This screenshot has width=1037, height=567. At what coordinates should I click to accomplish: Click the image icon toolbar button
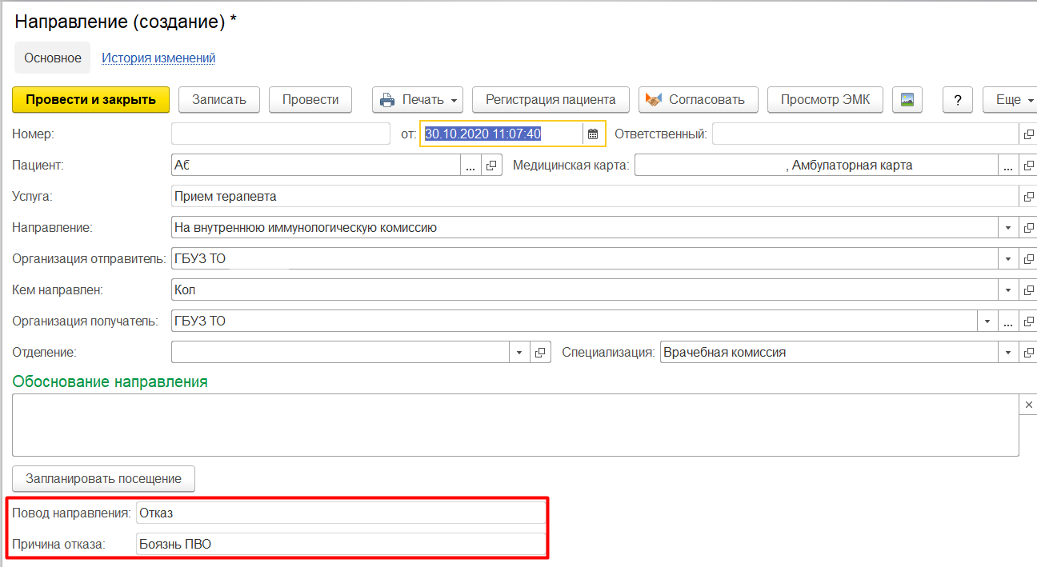[x=907, y=100]
